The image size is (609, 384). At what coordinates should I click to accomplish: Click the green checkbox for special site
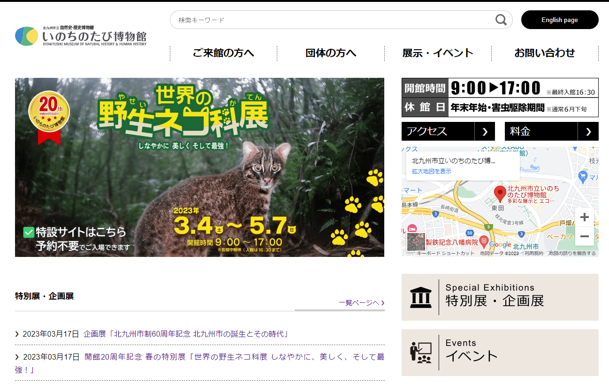[x=29, y=232]
